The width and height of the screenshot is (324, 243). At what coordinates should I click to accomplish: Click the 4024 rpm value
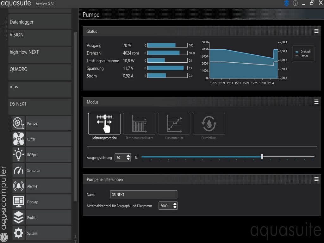(x=131, y=53)
